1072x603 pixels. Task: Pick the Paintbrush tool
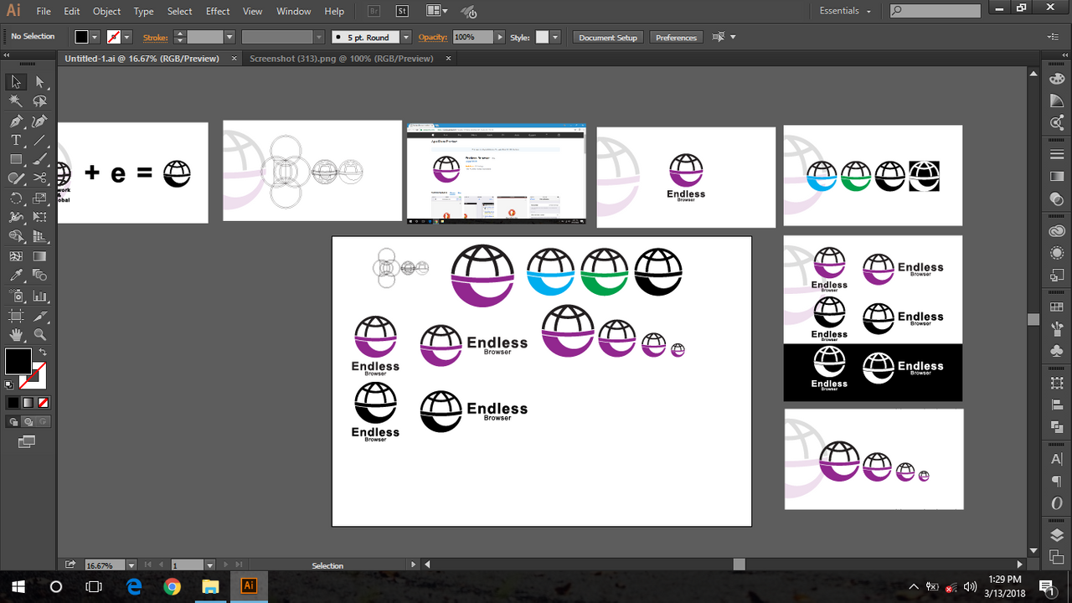(x=39, y=159)
